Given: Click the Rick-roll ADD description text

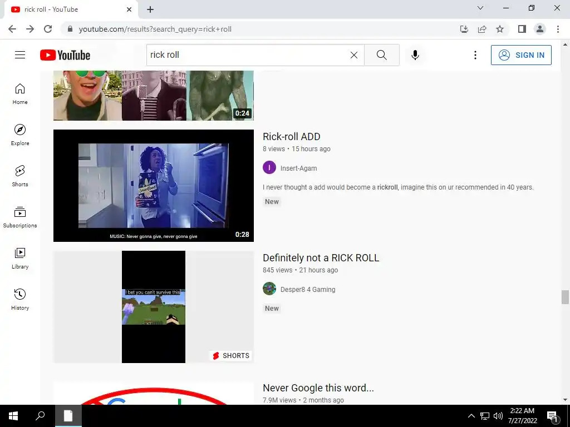Looking at the screenshot, I should click(x=398, y=187).
